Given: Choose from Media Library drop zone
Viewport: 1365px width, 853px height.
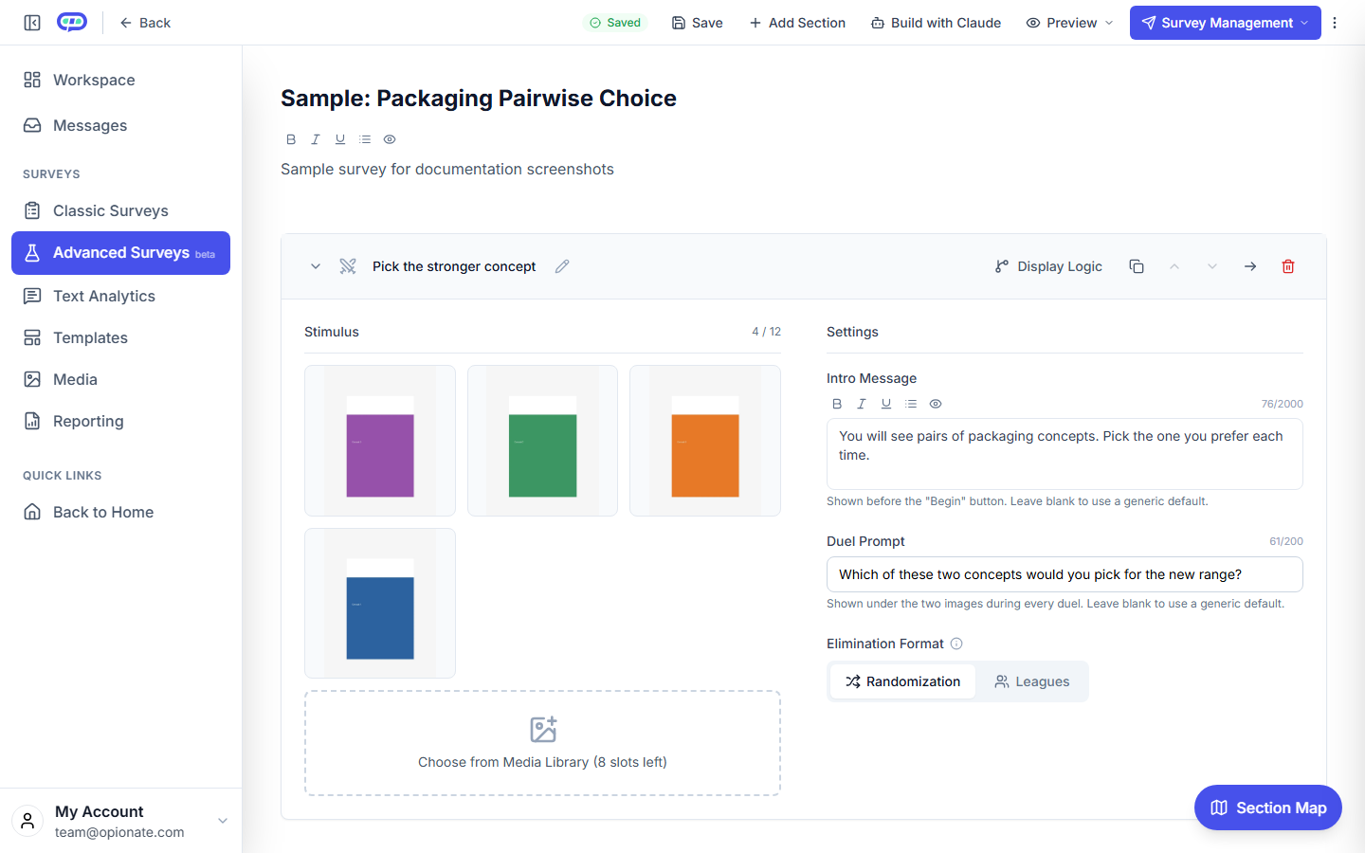Looking at the screenshot, I should click(542, 743).
